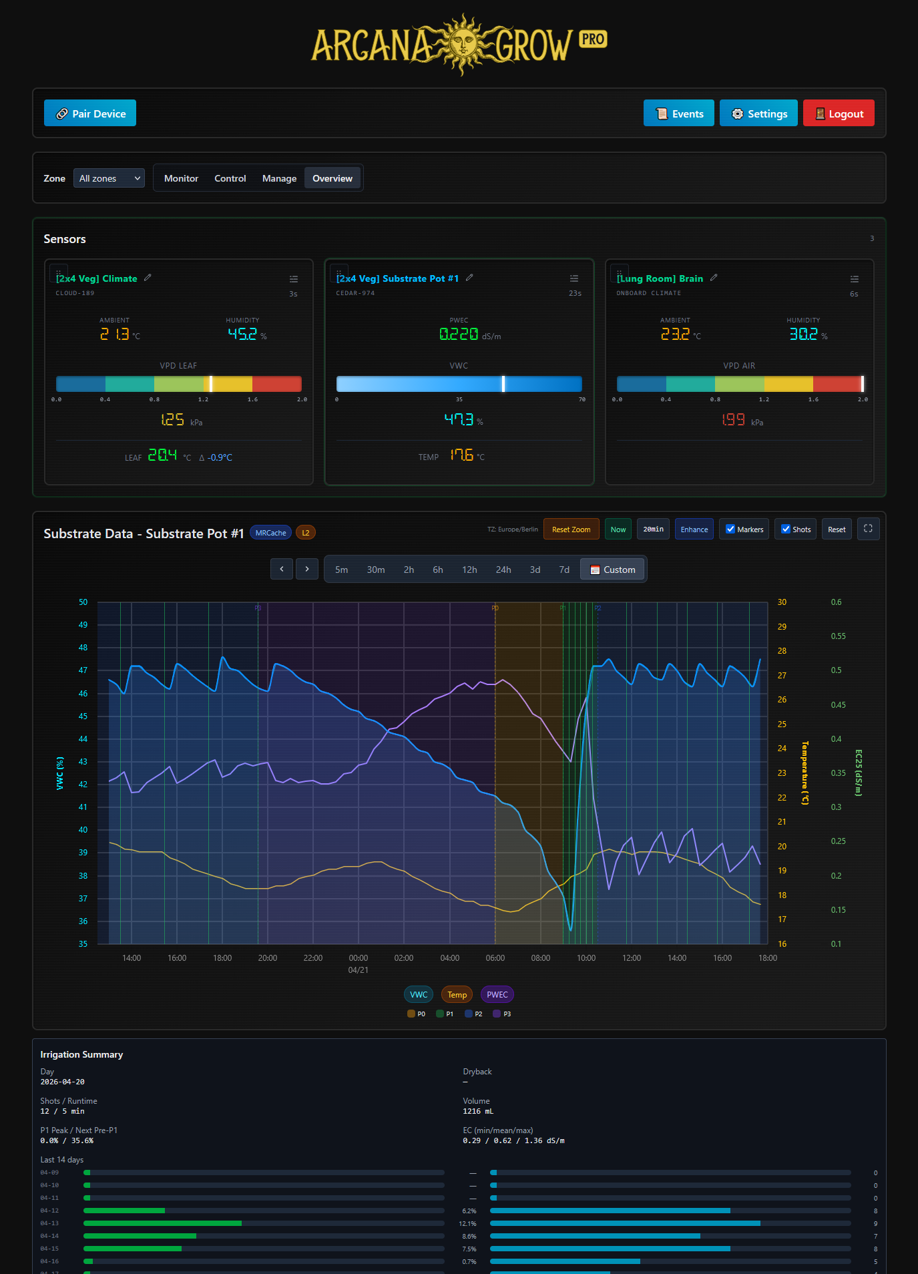Click edit pencil next to Substrate Pot #1

469,278
